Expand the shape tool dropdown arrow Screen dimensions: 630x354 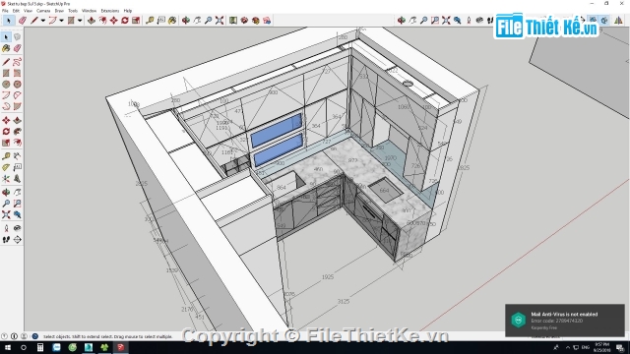pos(80,21)
